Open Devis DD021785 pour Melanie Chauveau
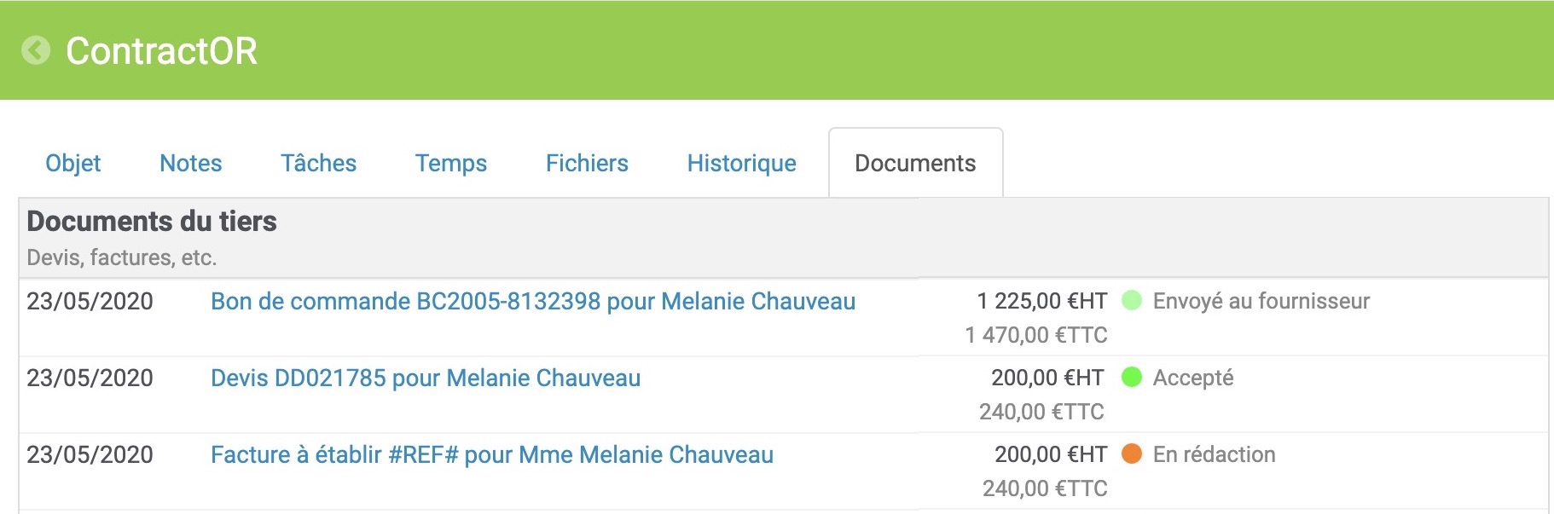 [x=425, y=378]
